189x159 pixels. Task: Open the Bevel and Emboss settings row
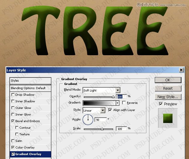tap(30, 121)
